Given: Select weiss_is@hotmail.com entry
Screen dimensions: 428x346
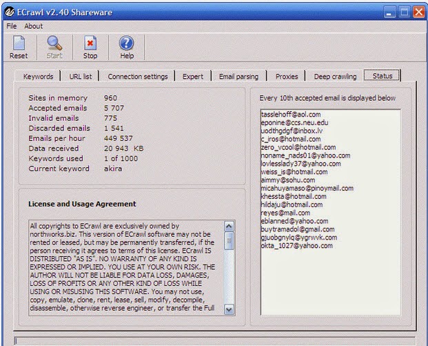Looking at the screenshot, I should pos(294,172).
